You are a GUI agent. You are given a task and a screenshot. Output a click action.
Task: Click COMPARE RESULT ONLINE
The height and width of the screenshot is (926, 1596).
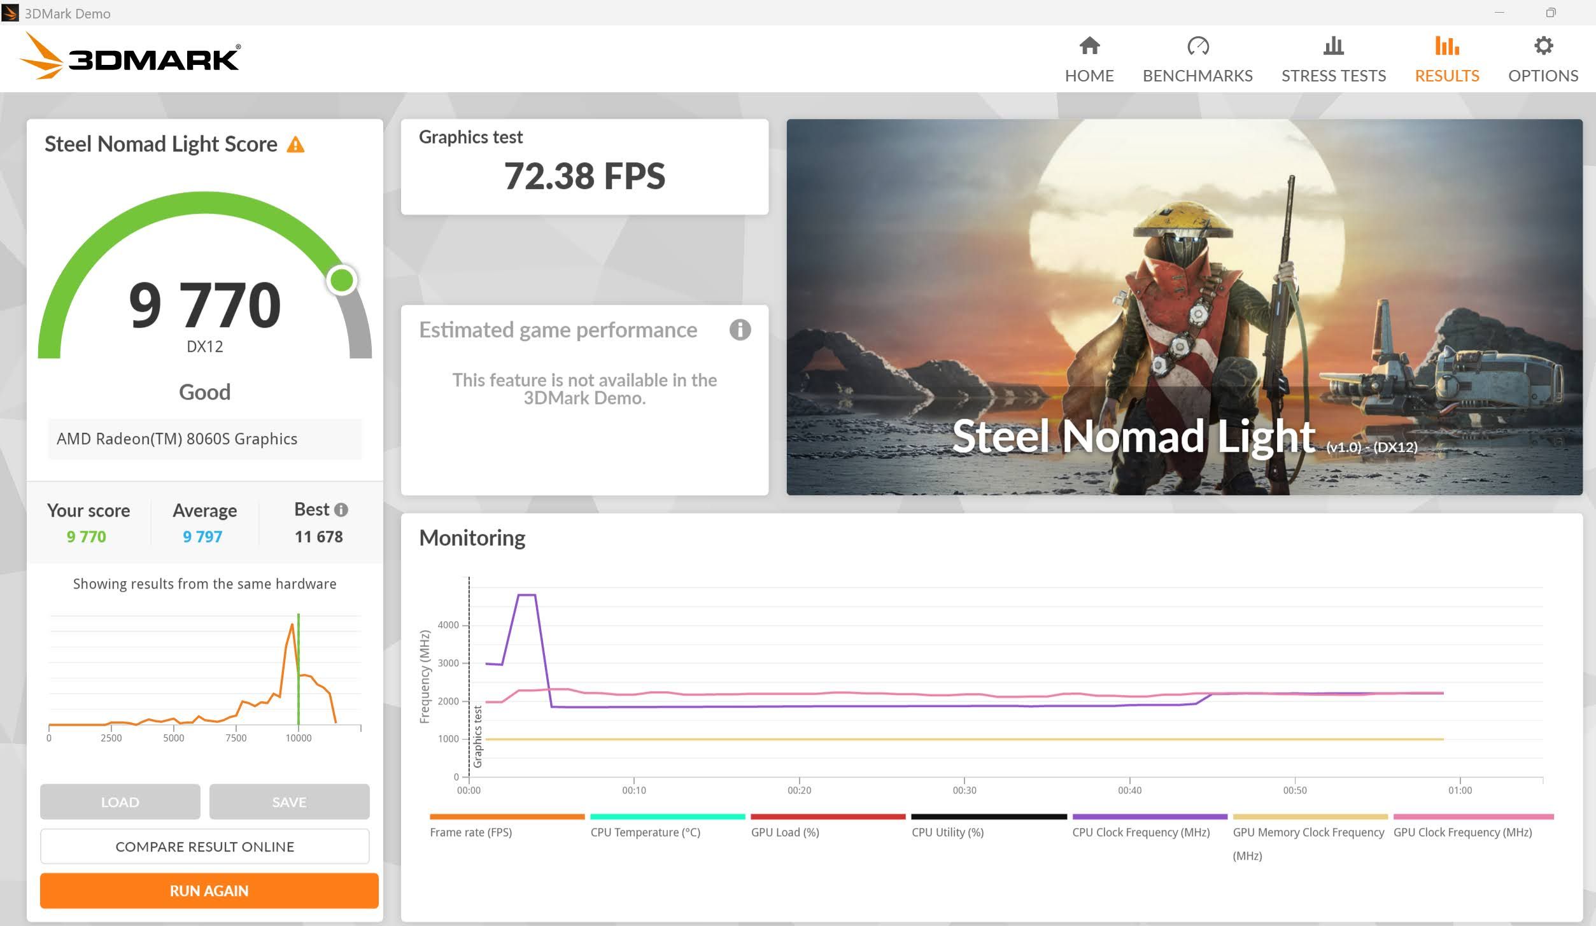coord(204,846)
